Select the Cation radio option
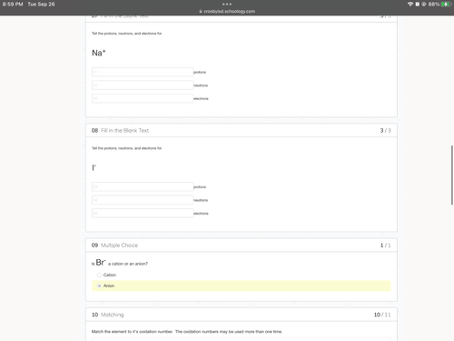The width and height of the screenshot is (454, 341). (x=99, y=275)
